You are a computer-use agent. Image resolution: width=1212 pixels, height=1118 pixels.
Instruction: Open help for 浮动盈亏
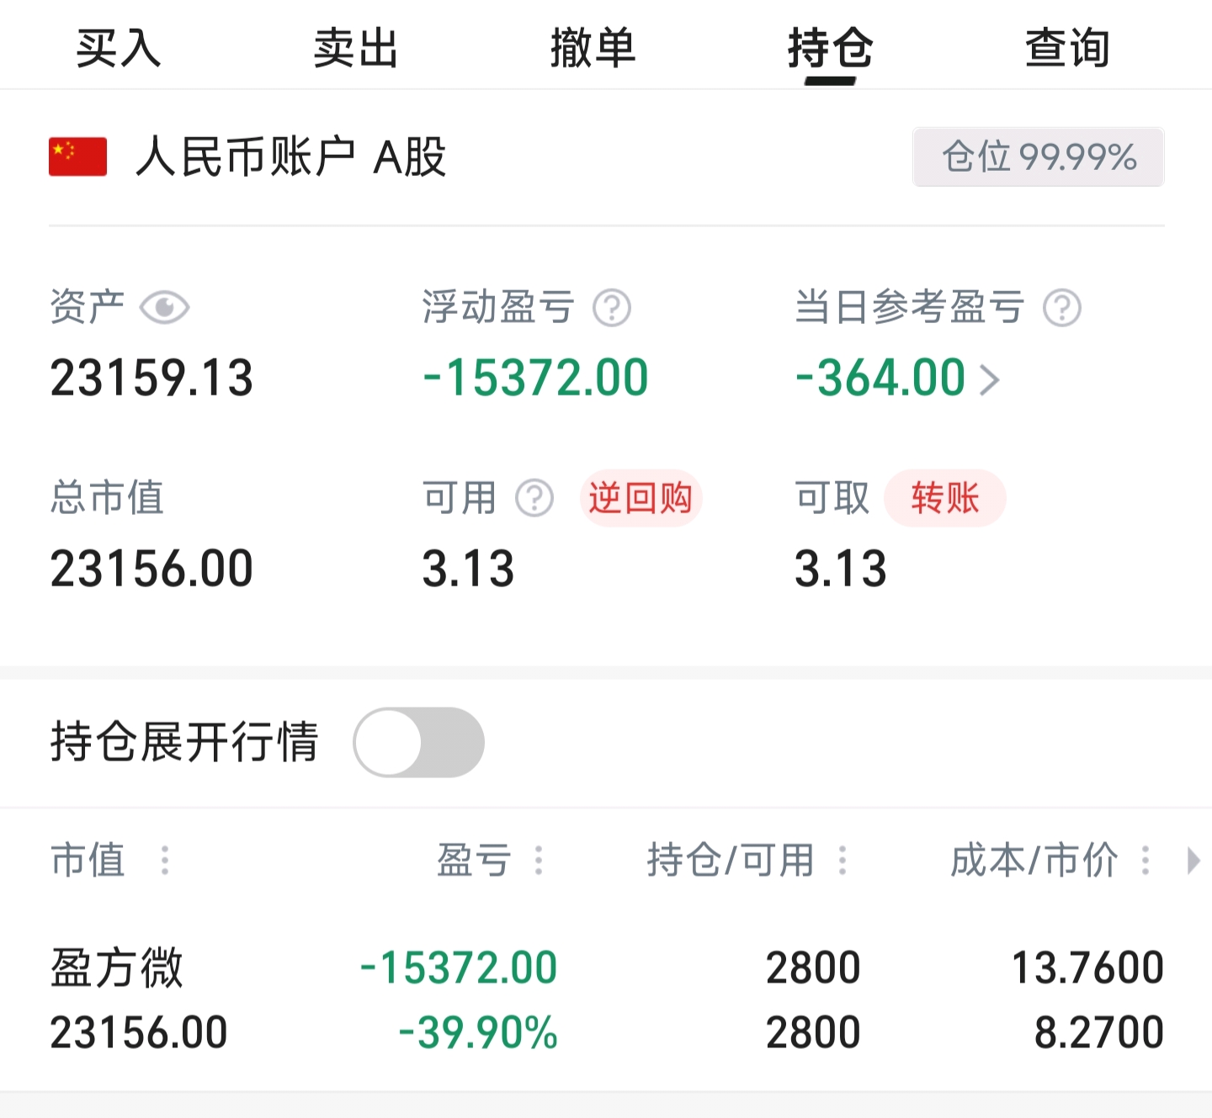click(612, 308)
